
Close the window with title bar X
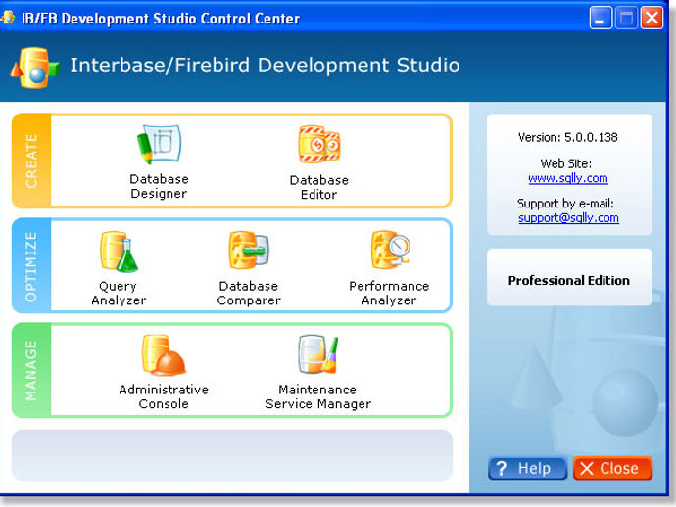[x=652, y=18]
